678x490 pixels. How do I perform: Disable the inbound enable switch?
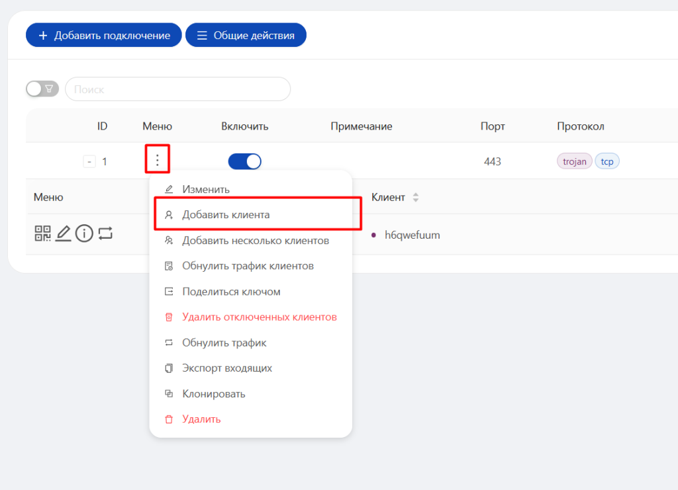pyautogui.click(x=244, y=161)
